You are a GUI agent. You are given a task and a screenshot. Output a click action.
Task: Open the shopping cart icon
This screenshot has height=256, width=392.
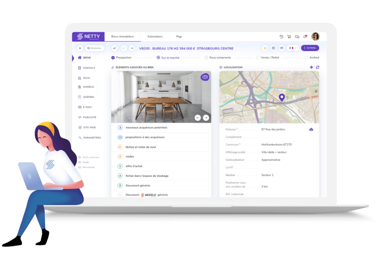[x=289, y=37]
